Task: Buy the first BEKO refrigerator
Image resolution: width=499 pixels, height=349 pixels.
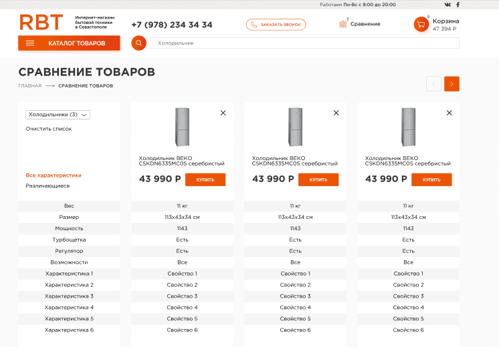Action: [x=205, y=180]
